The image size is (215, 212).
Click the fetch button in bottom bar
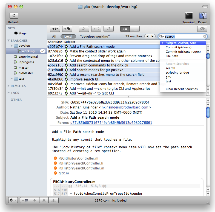[35, 200]
